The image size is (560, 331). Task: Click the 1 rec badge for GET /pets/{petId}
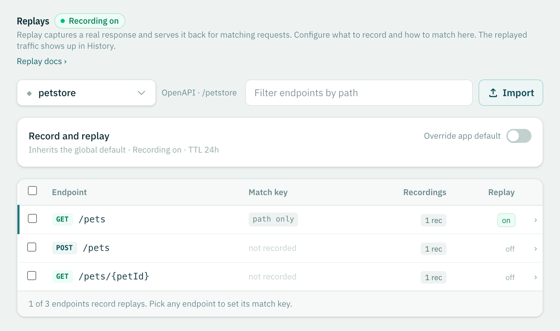(x=434, y=277)
